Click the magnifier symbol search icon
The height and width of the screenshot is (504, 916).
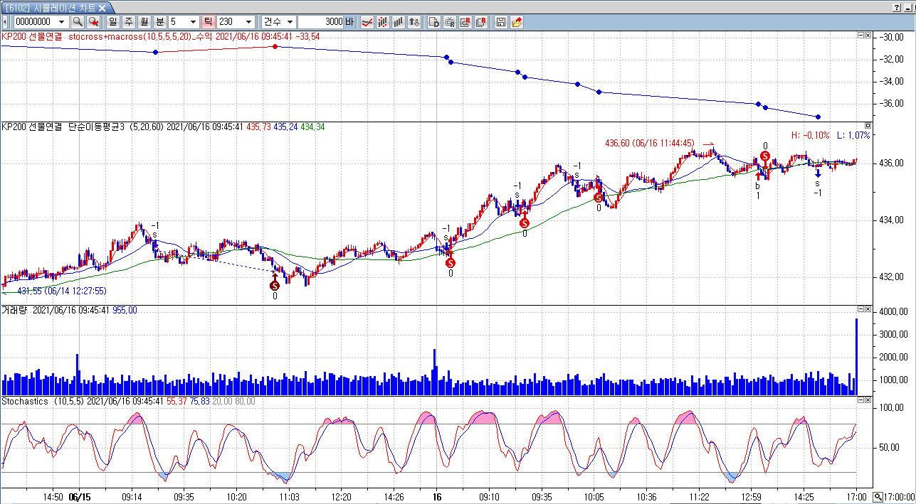[77, 22]
